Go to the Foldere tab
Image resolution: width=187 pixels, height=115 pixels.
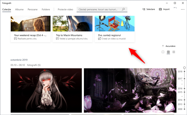pyautogui.click(x=46, y=9)
